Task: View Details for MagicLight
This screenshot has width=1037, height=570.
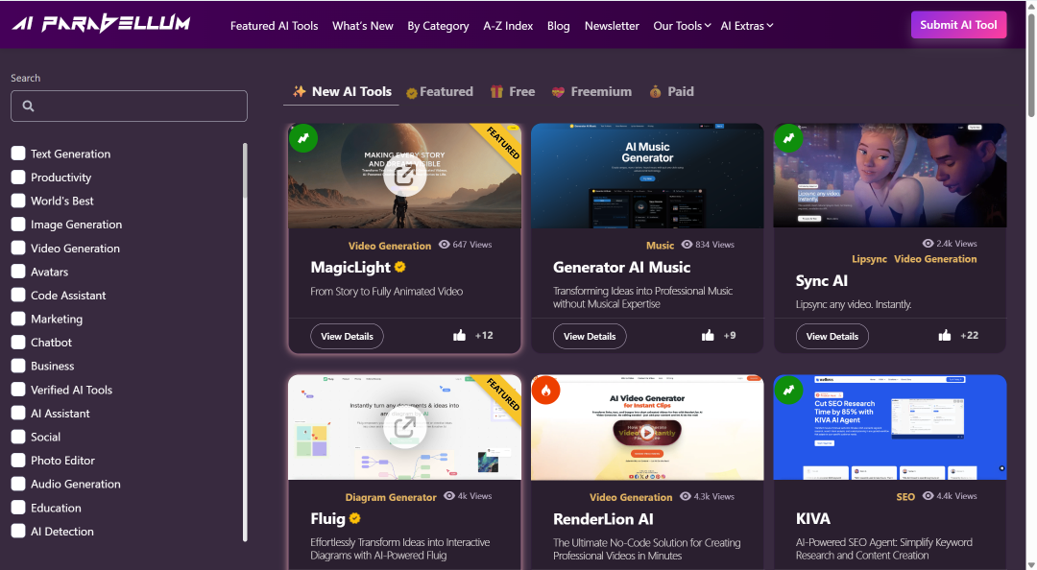Action: tap(347, 336)
